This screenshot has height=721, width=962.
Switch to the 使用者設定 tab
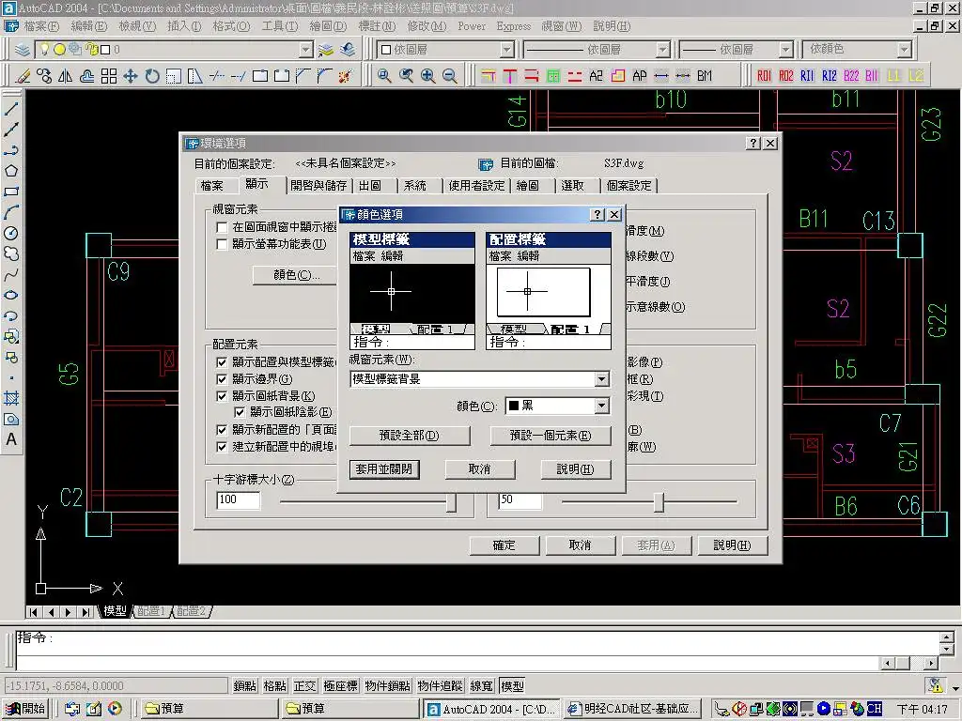point(476,186)
